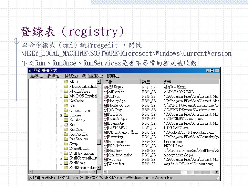Open the 說明 menu
This screenshot has height=186, width=248.
click(x=113, y=76)
